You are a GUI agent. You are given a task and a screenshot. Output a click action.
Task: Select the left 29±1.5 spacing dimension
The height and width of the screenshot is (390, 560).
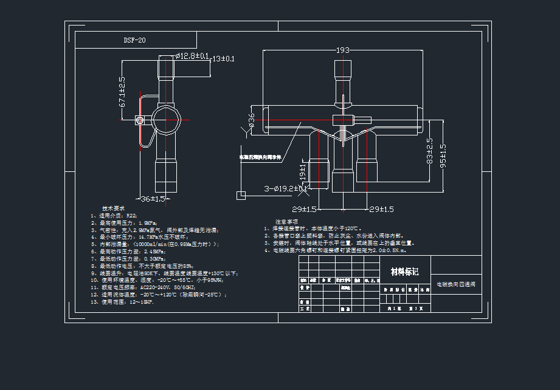[x=304, y=209]
